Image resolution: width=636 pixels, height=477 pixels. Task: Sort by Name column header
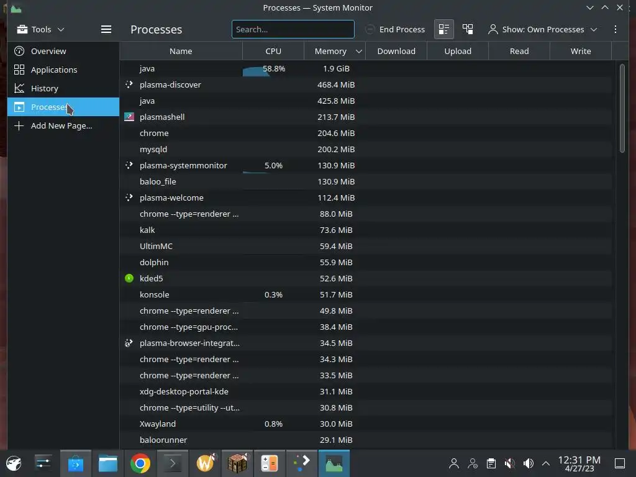(181, 51)
